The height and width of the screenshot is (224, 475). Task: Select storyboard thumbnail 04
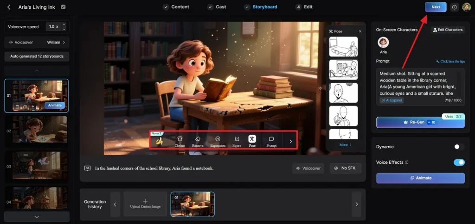tap(40, 198)
